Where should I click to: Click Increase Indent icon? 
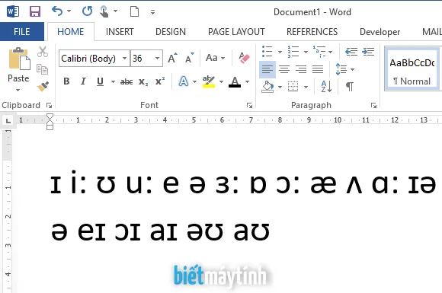point(368,52)
